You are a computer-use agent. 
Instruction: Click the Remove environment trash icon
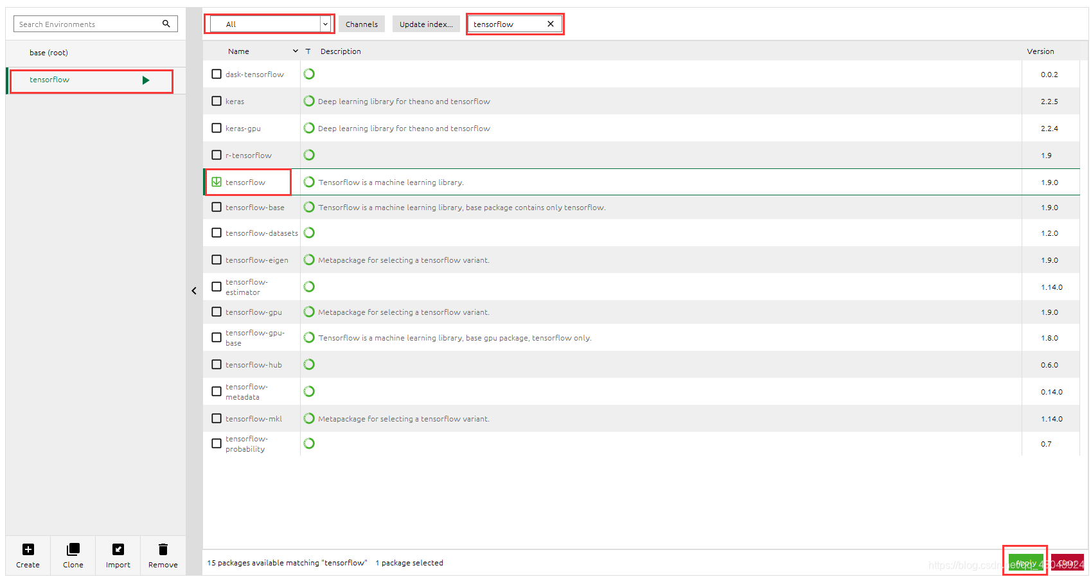click(163, 549)
